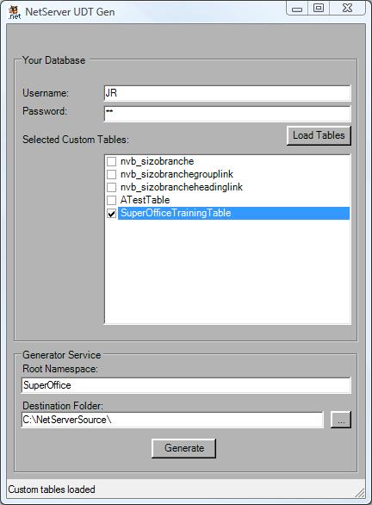Click the Generate button
Image resolution: width=372 pixels, height=505 pixels.
tap(183, 448)
